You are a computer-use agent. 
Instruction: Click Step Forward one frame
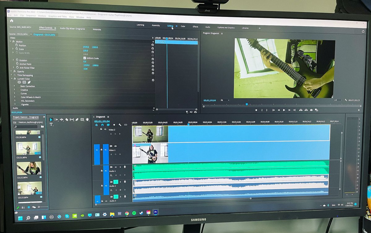pos(289,110)
